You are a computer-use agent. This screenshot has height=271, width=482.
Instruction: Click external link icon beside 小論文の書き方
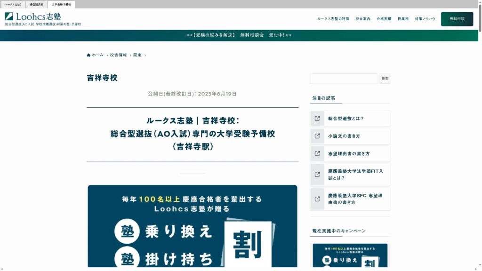point(317,136)
